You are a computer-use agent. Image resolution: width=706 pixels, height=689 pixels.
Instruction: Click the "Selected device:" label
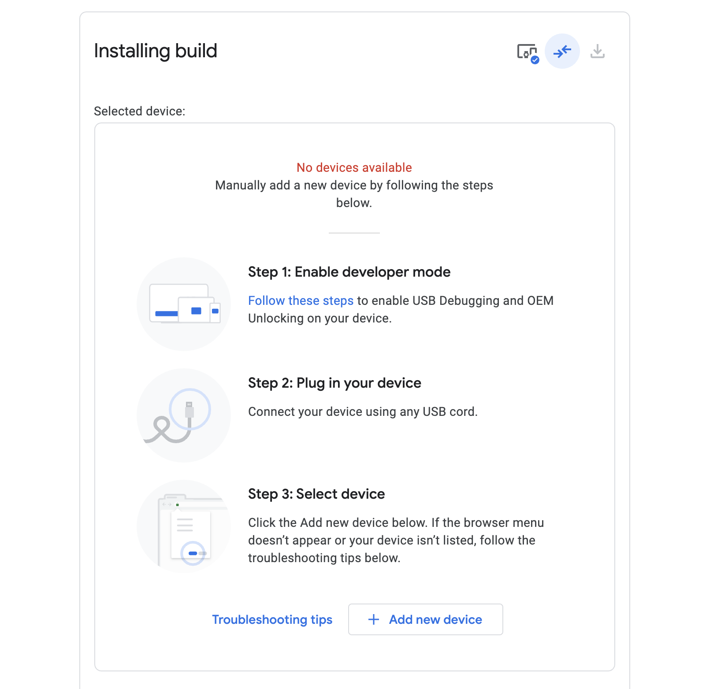click(139, 111)
